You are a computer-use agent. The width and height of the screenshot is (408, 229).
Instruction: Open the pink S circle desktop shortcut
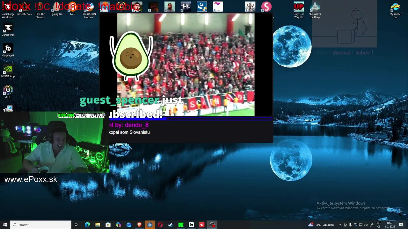[x=266, y=7]
